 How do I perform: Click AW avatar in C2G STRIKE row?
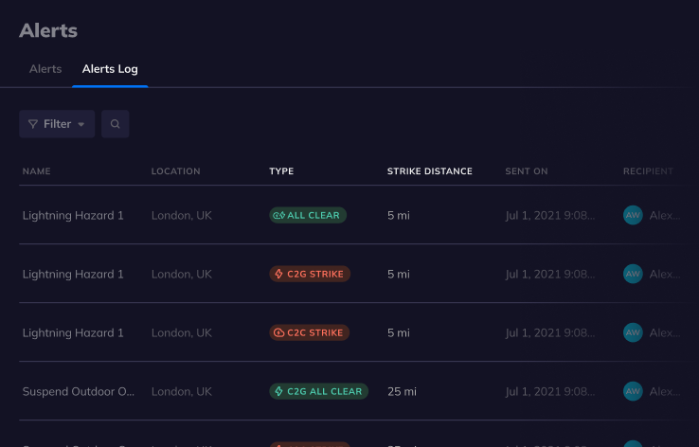(x=633, y=275)
